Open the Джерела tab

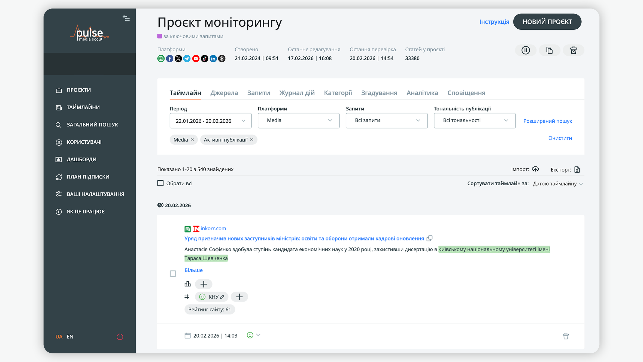coord(224,93)
